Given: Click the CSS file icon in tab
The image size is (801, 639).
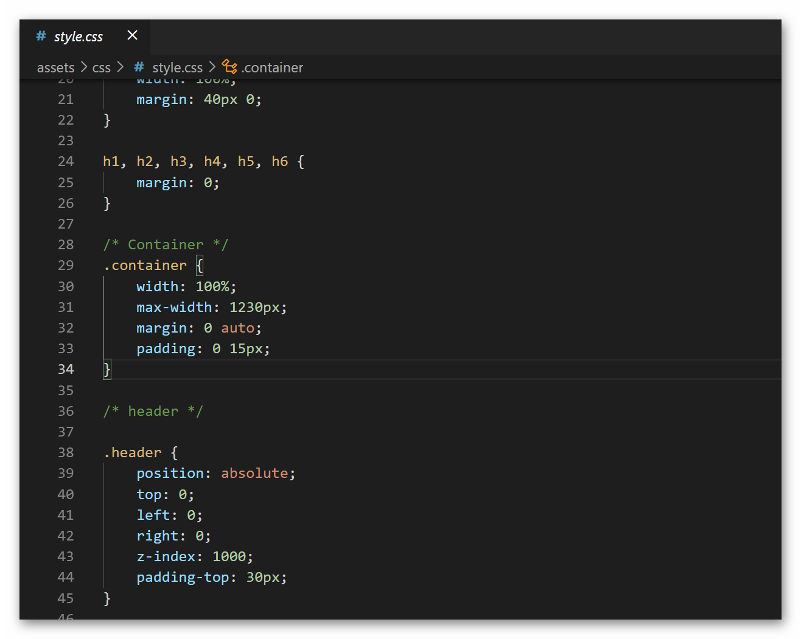Looking at the screenshot, I should 41,36.
